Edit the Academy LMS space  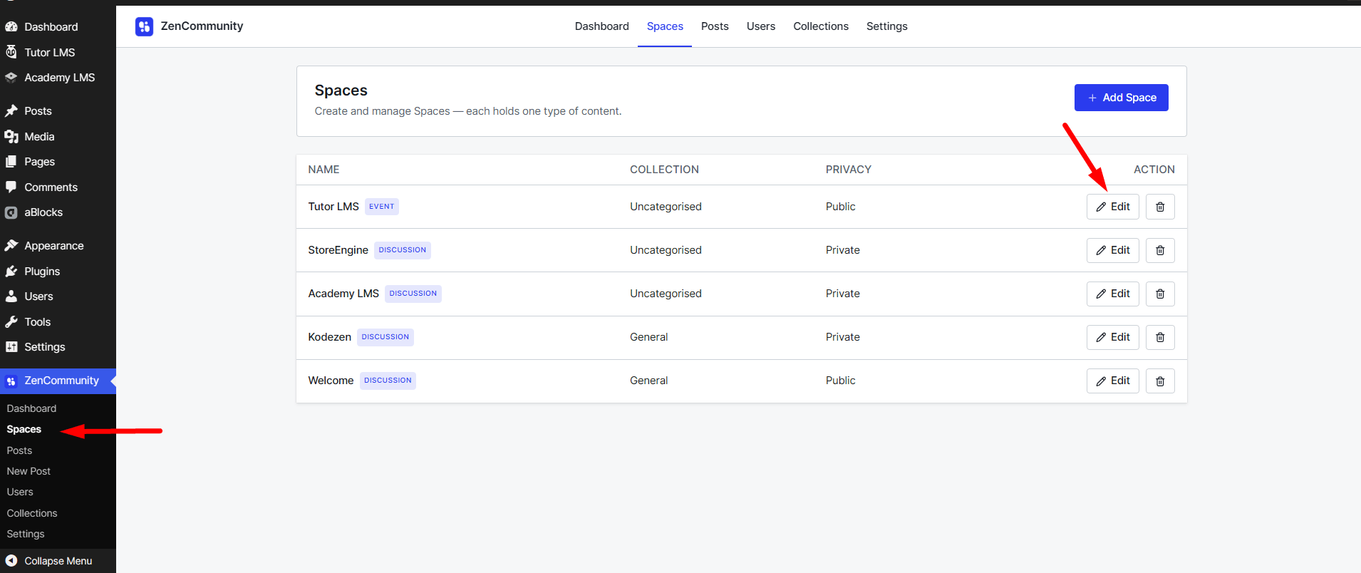coord(1113,294)
